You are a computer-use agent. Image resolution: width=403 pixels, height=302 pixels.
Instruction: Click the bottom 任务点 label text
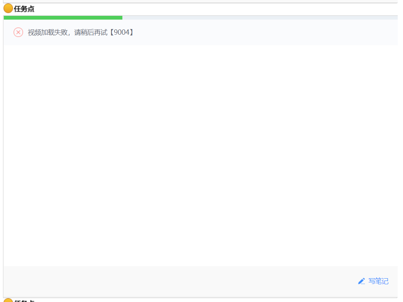click(23, 301)
